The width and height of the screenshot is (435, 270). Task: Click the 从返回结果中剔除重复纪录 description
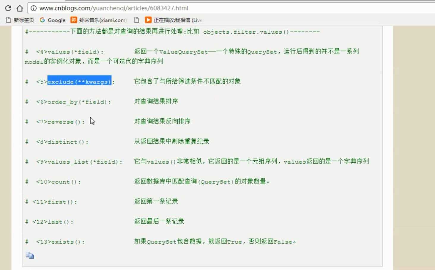pyautogui.click(x=172, y=141)
